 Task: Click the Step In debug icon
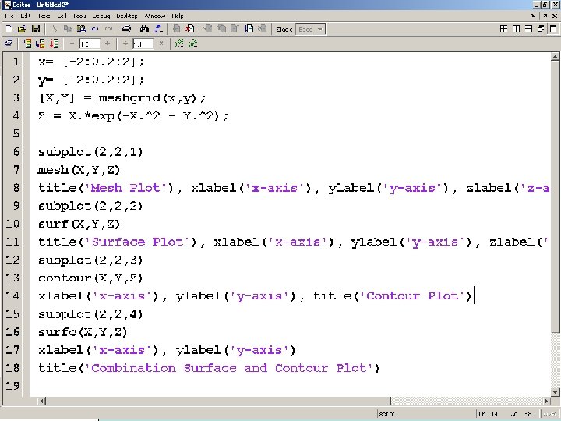221,29
